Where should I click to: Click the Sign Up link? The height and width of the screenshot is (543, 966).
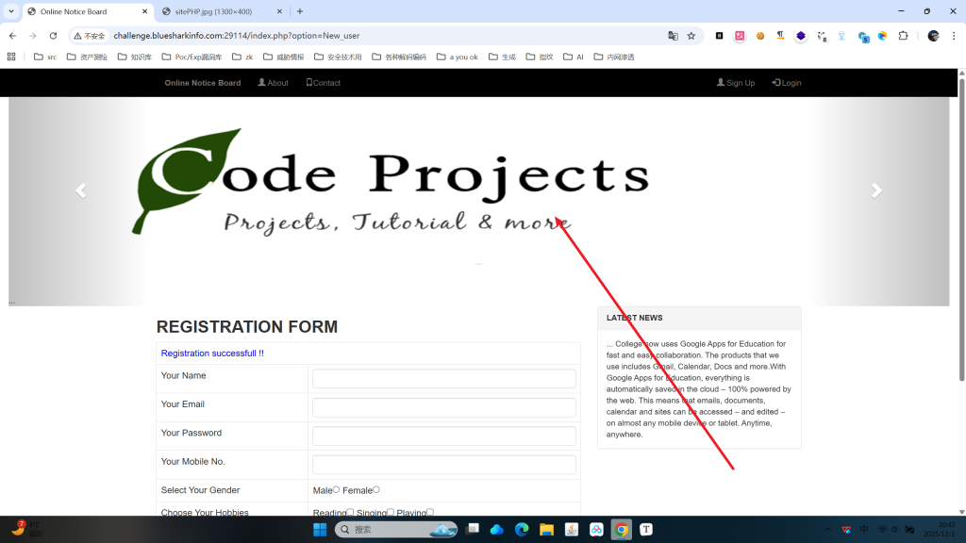[x=736, y=83]
